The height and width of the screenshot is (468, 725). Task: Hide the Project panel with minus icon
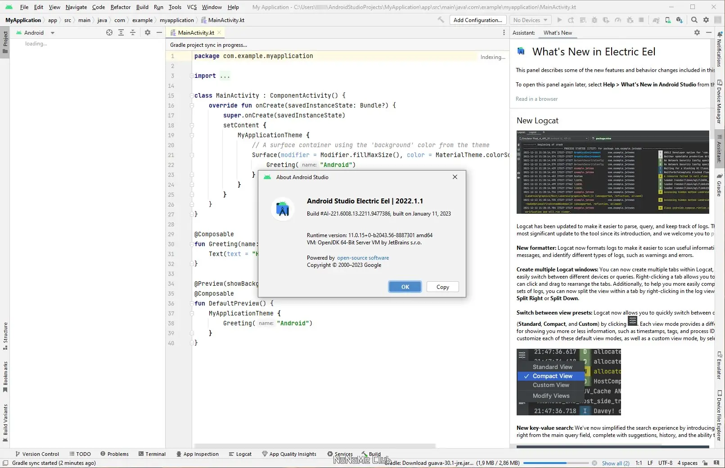tap(159, 32)
